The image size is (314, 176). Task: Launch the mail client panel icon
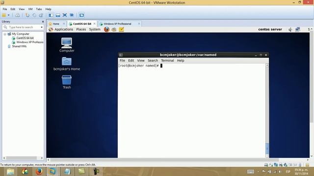(x=114, y=29)
